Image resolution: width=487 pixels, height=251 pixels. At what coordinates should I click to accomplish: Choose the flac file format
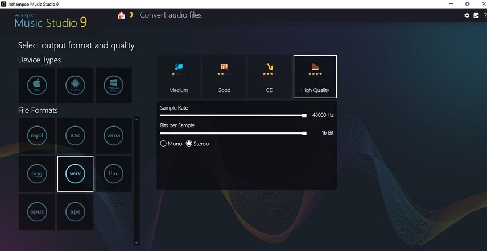[114, 174]
